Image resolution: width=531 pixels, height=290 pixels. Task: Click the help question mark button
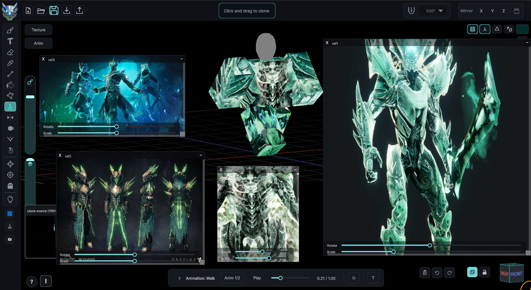pos(31,281)
